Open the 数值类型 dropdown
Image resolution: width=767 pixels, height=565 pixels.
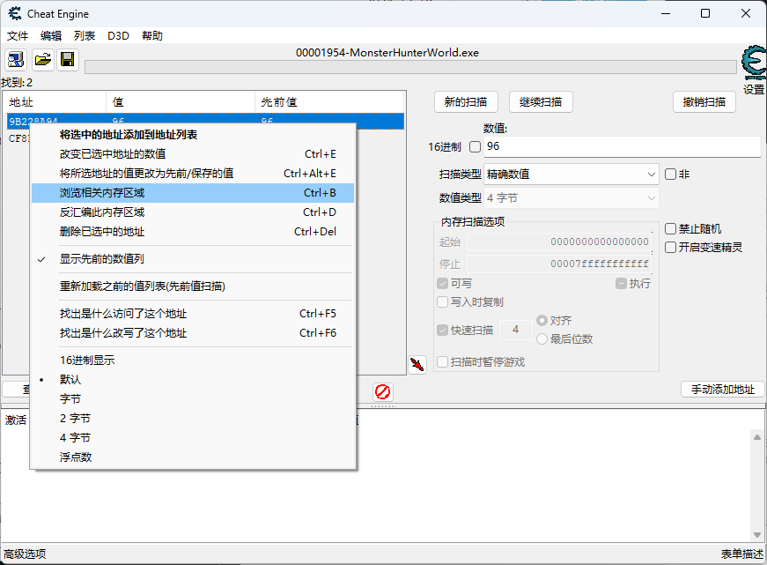pos(571,198)
